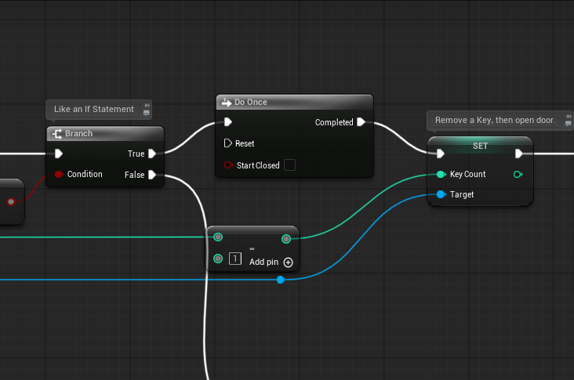574x380 pixels.
Task: Click the Do Once Reset pin
Action: [x=227, y=143]
